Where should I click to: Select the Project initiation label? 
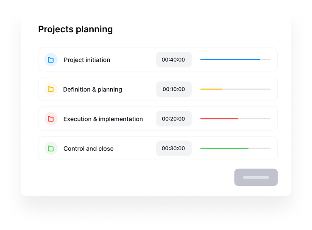(87, 60)
